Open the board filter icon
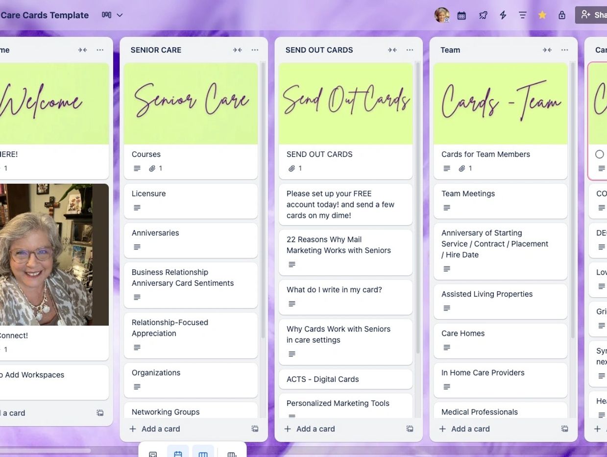Image resolution: width=607 pixels, height=457 pixels. pyautogui.click(x=523, y=15)
